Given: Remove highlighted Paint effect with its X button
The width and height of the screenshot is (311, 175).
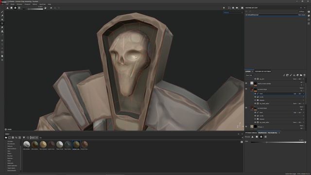Looking at the screenshot, I should point(303,94).
